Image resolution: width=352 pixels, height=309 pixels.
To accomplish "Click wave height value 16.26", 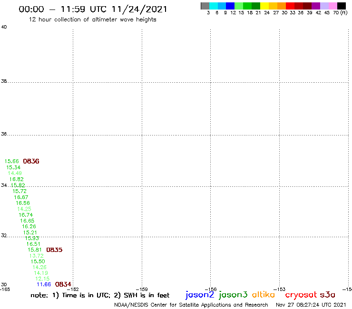I will pyautogui.click(x=29, y=227).
